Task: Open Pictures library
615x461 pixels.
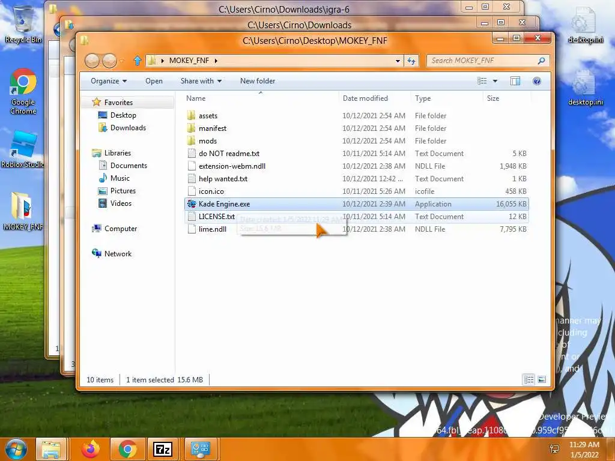Action: click(123, 190)
